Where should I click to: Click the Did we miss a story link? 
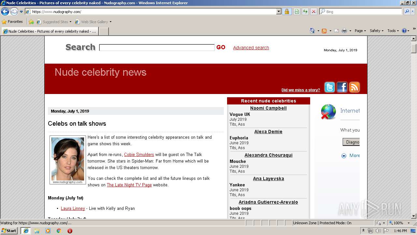[301, 90]
